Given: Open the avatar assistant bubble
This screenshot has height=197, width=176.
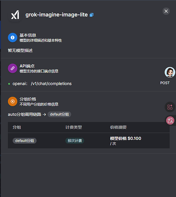Looking at the screenshot, I should tap(170, 72).
